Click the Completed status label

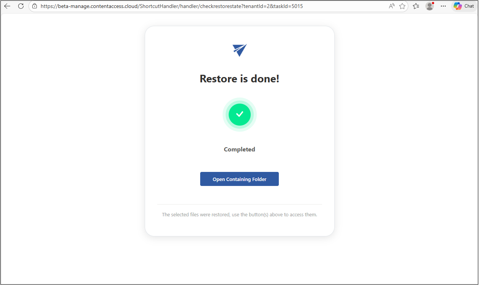tap(239, 150)
